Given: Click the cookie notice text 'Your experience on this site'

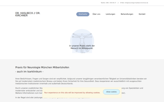Looking at the screenshot, I should [x=72, y=93].
